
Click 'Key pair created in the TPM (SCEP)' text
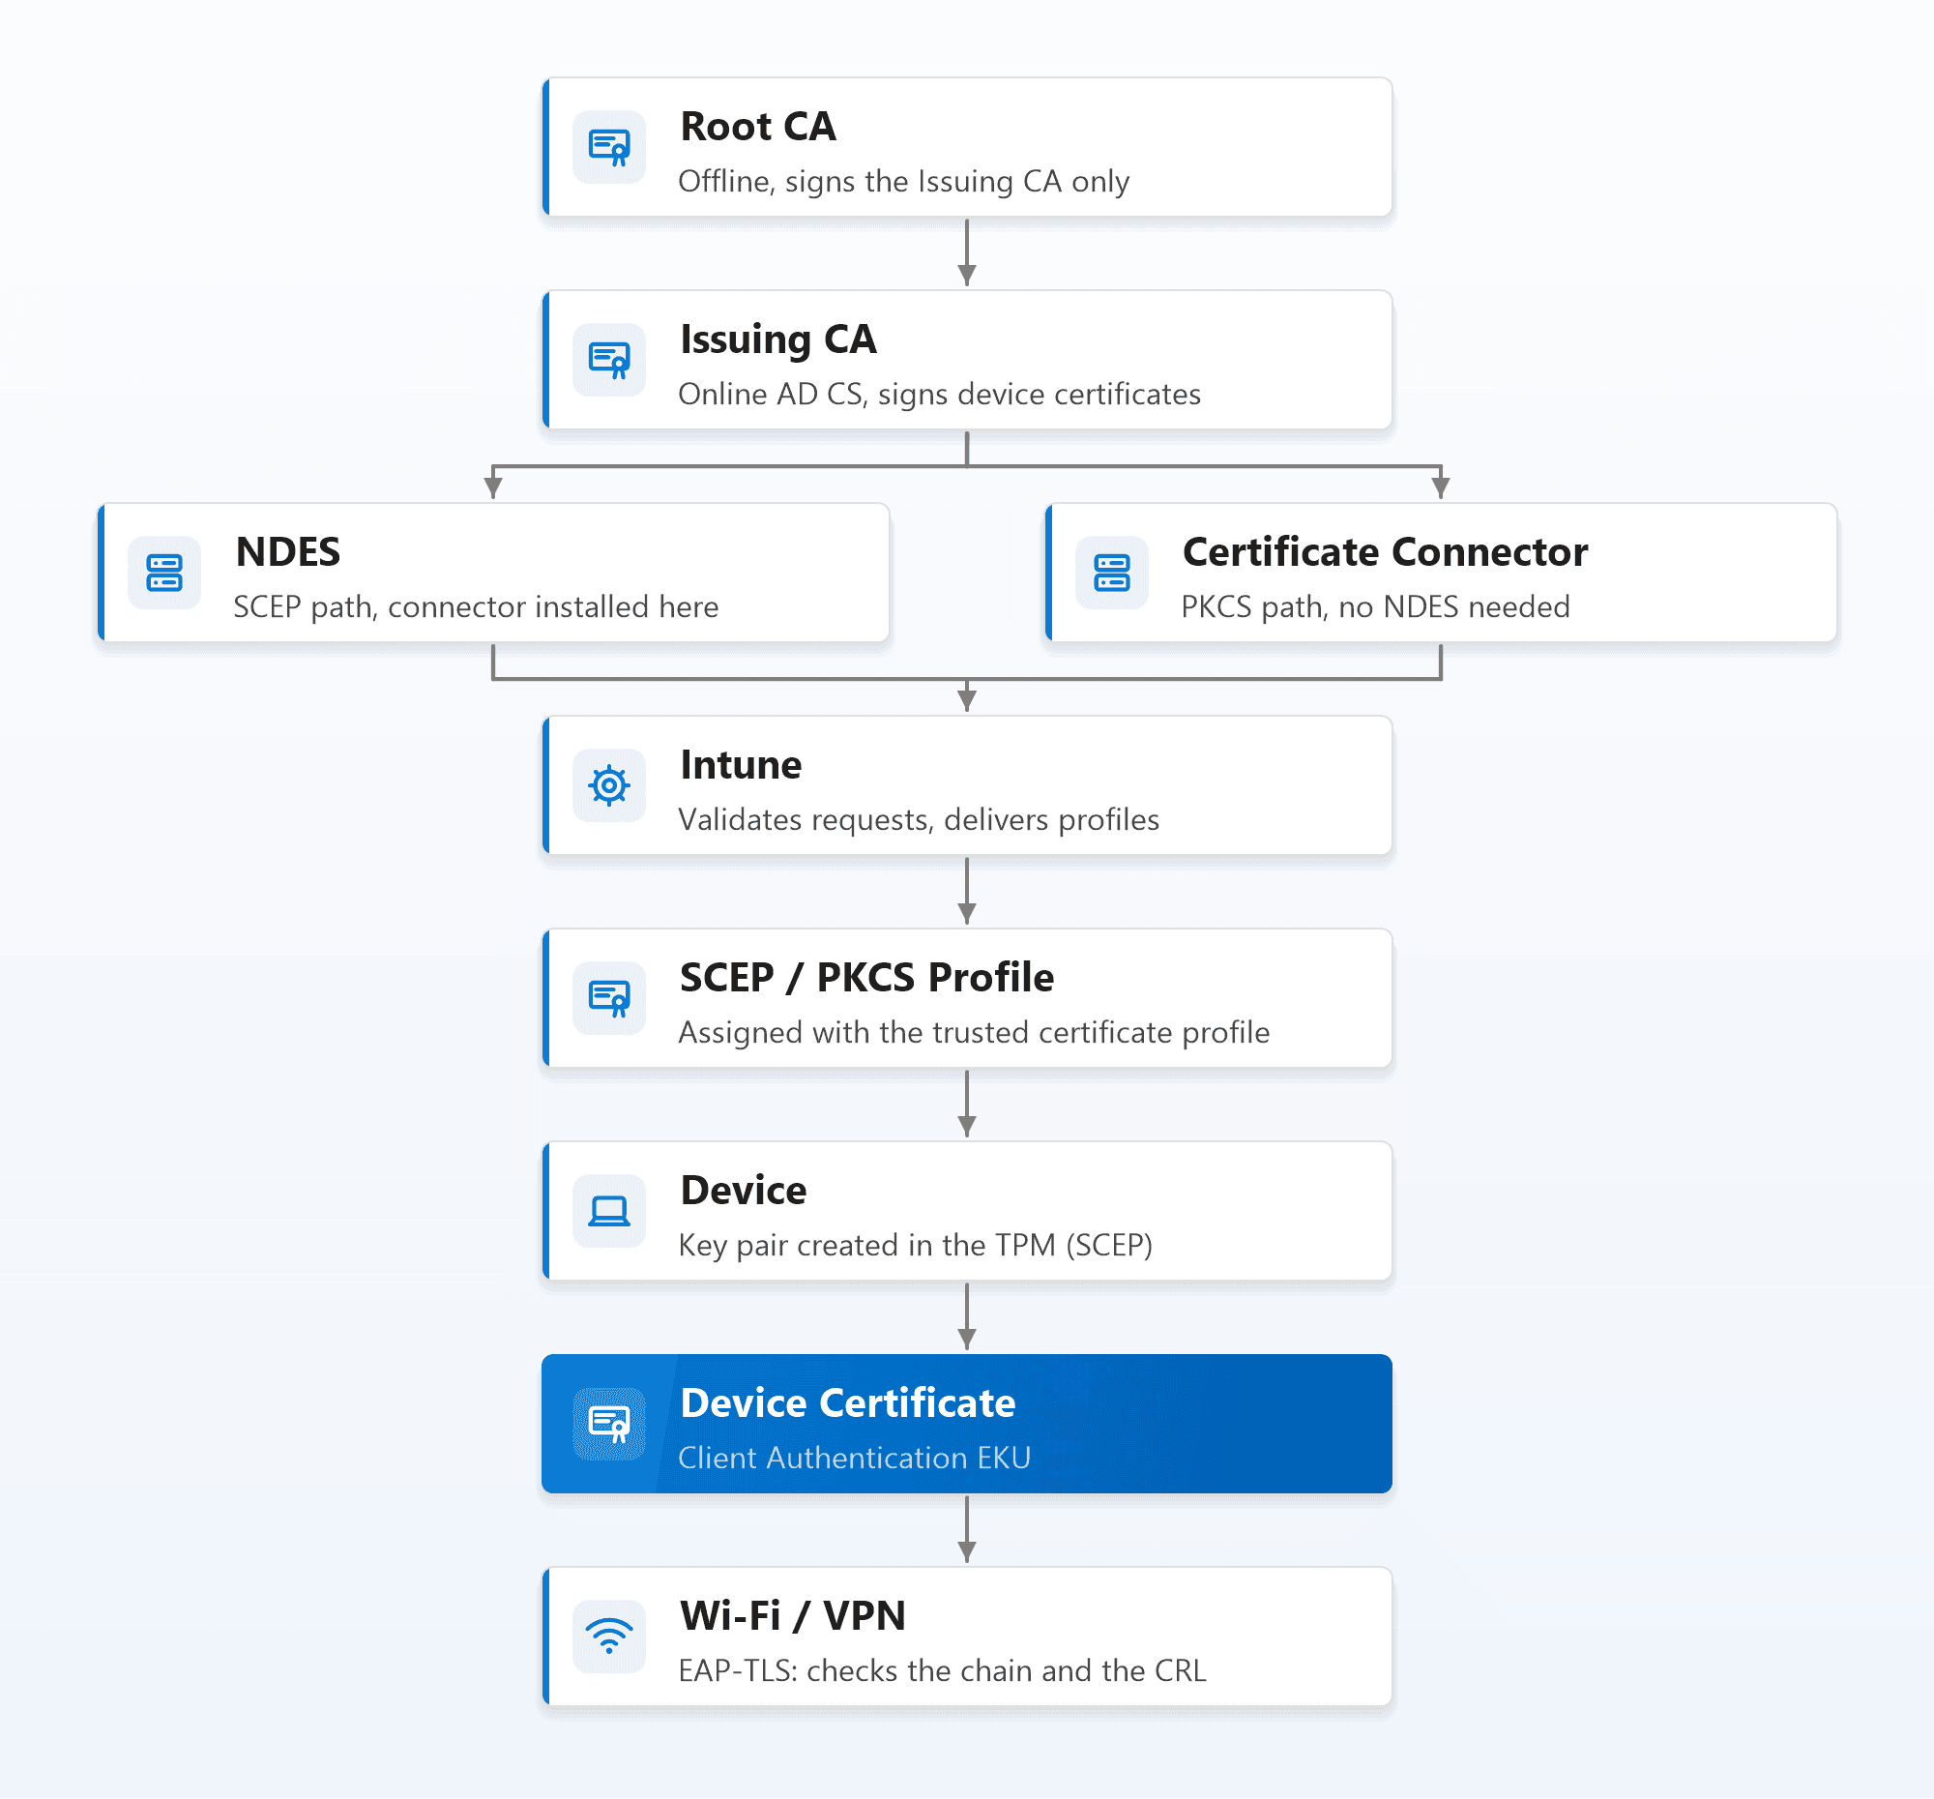pos(916,1246)
